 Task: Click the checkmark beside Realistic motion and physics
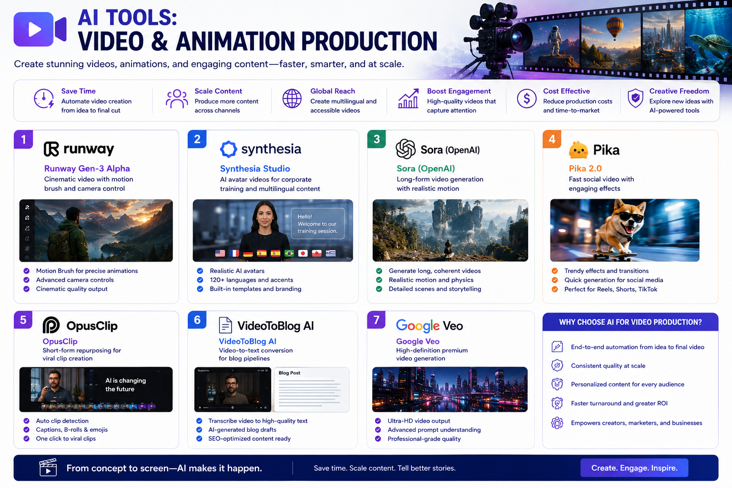[x=379, y=280]
